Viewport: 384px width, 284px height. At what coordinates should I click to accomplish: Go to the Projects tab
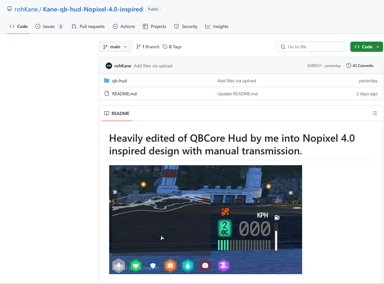point(155,26)
